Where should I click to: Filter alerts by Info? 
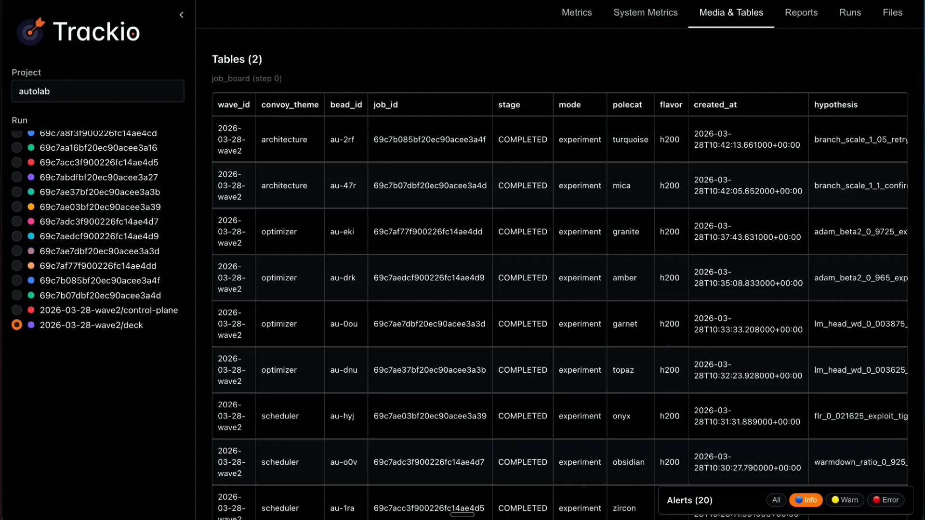pos(806,500)
